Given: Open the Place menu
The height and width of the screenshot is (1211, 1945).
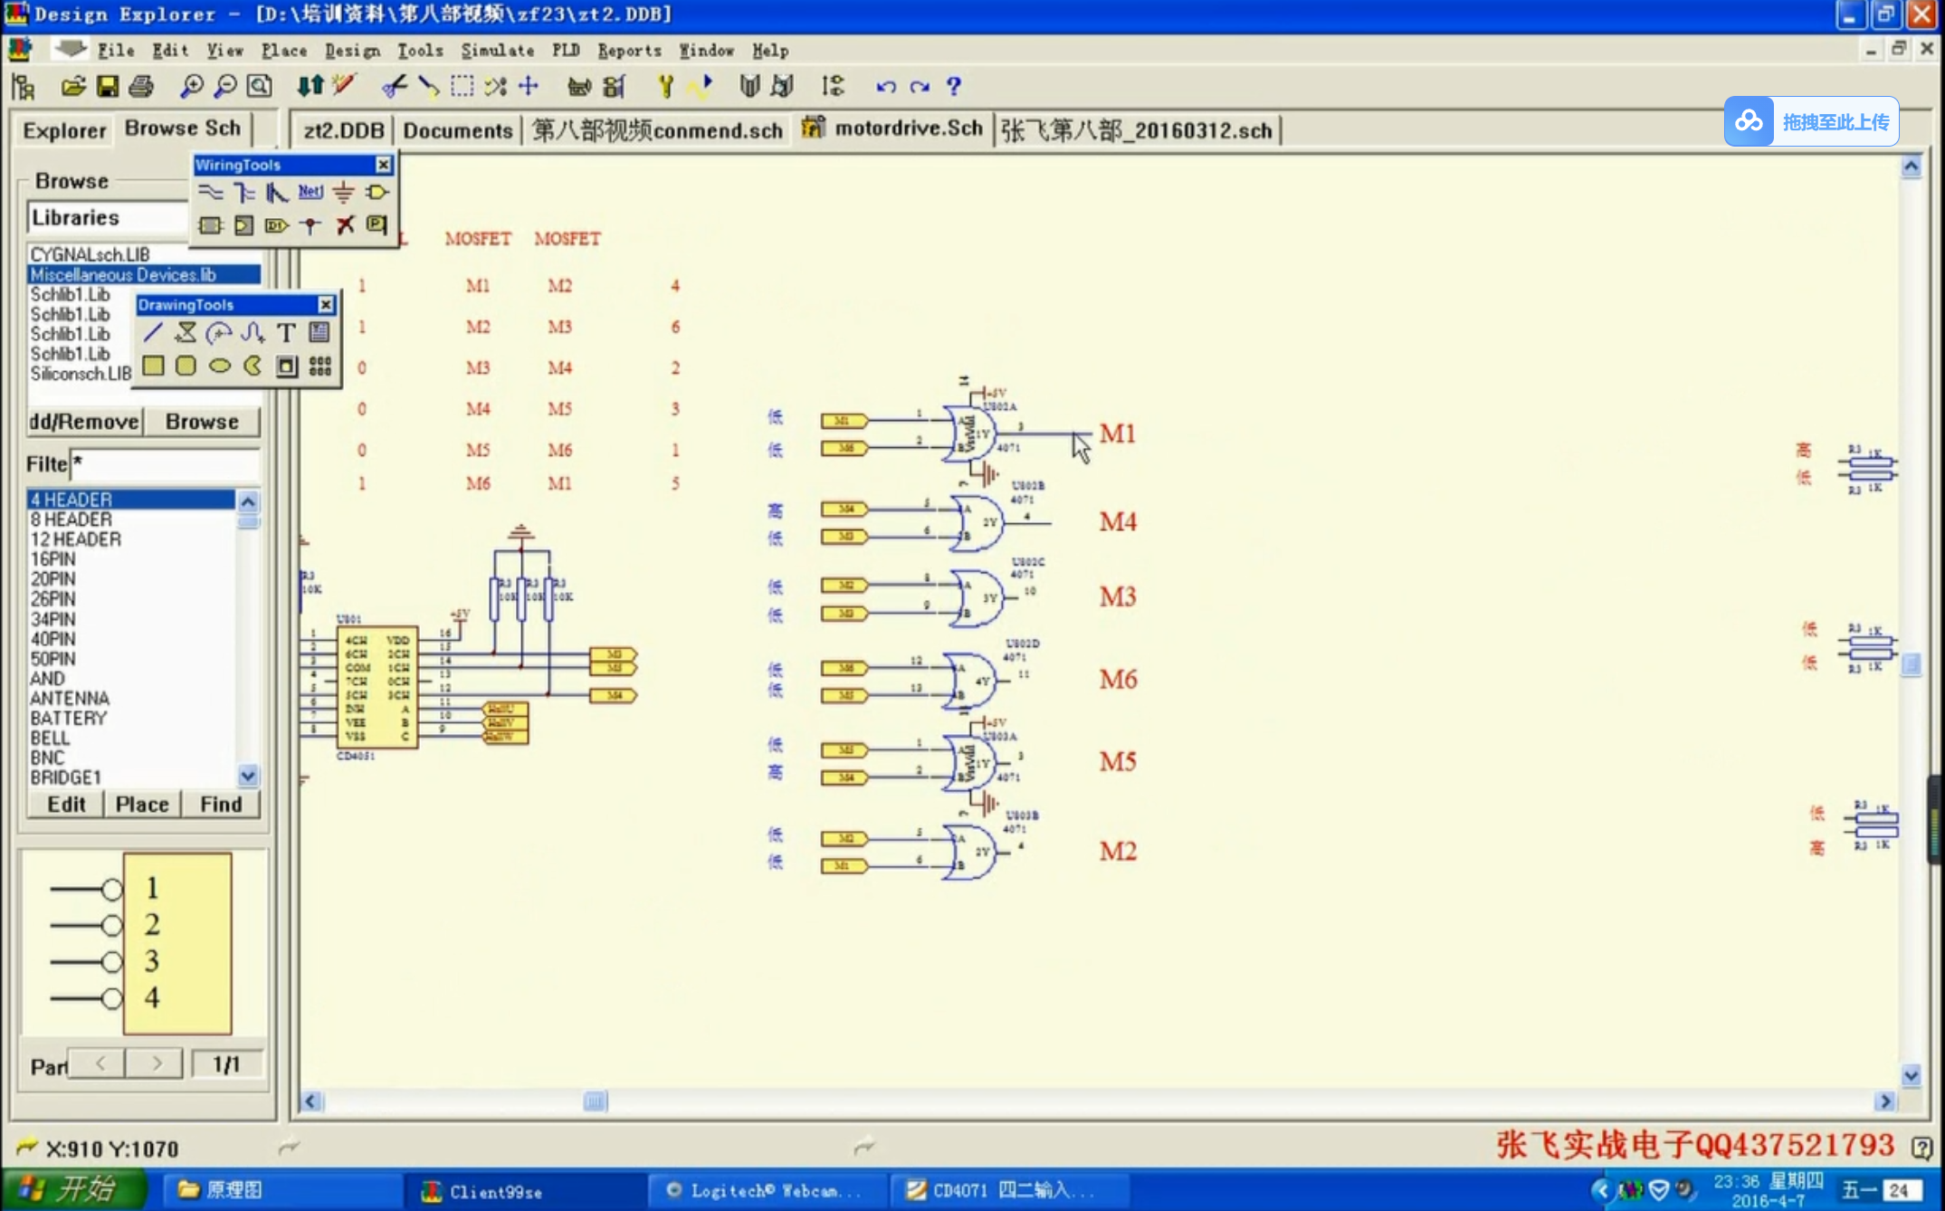Looking at the screenshot, I should (x=284, y=51).
